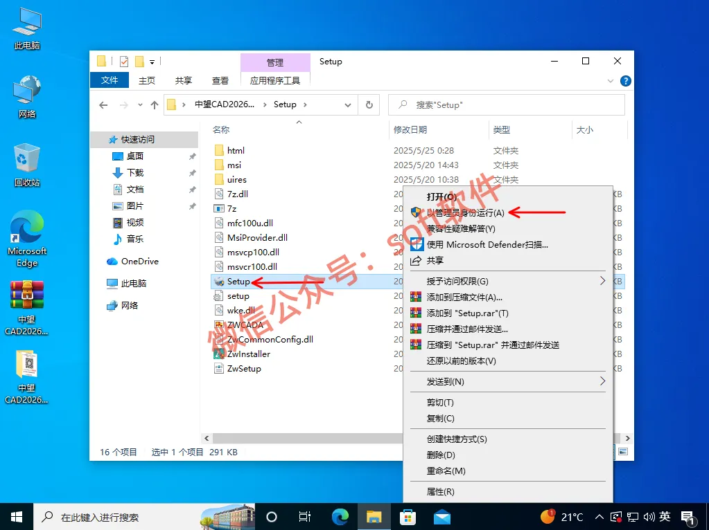Choose 以管理员身份运行(A) in context menu
The image size is (709, 530).
tap(465, 212)
